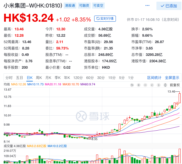Click the 量比 value 2.11
Image resolution: width=182 pixels, height=164 pixels.
pyautogui.click(x=60, y=42)
